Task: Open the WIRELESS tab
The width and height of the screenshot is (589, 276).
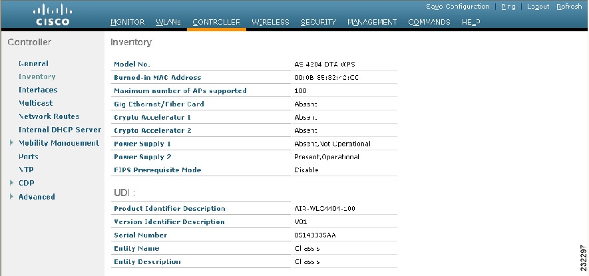Action: pyautogui.click(x=270, y=22)
